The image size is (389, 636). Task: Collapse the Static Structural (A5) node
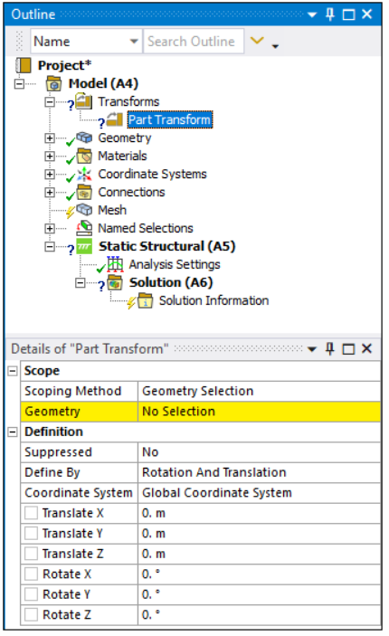(50, 247)
